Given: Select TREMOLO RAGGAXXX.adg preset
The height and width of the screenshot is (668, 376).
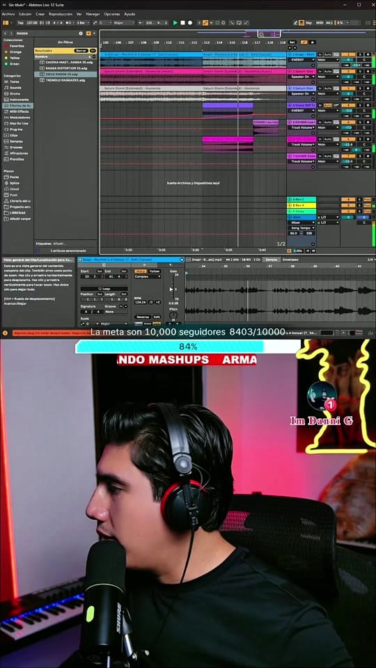Looking at the screenshot, I should [x=65, y=80].
